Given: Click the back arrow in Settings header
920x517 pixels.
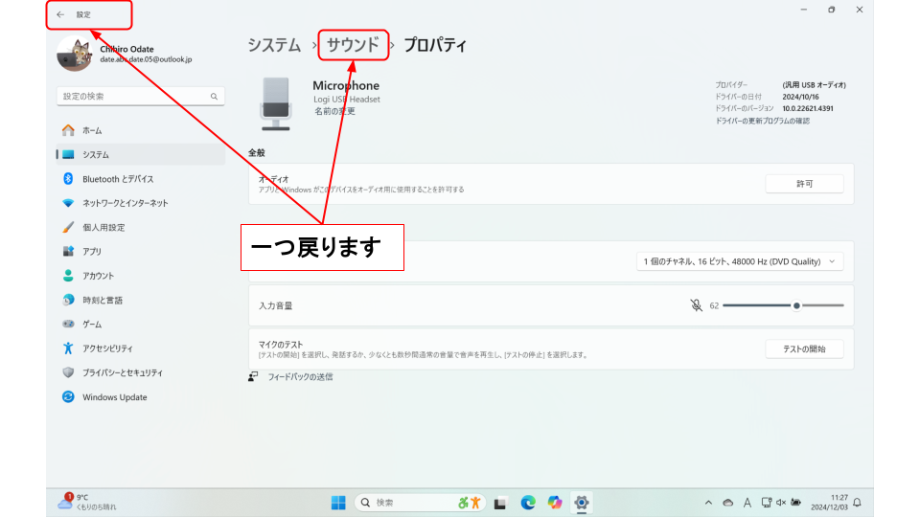Looking at the screenshot, I should 60,14.
